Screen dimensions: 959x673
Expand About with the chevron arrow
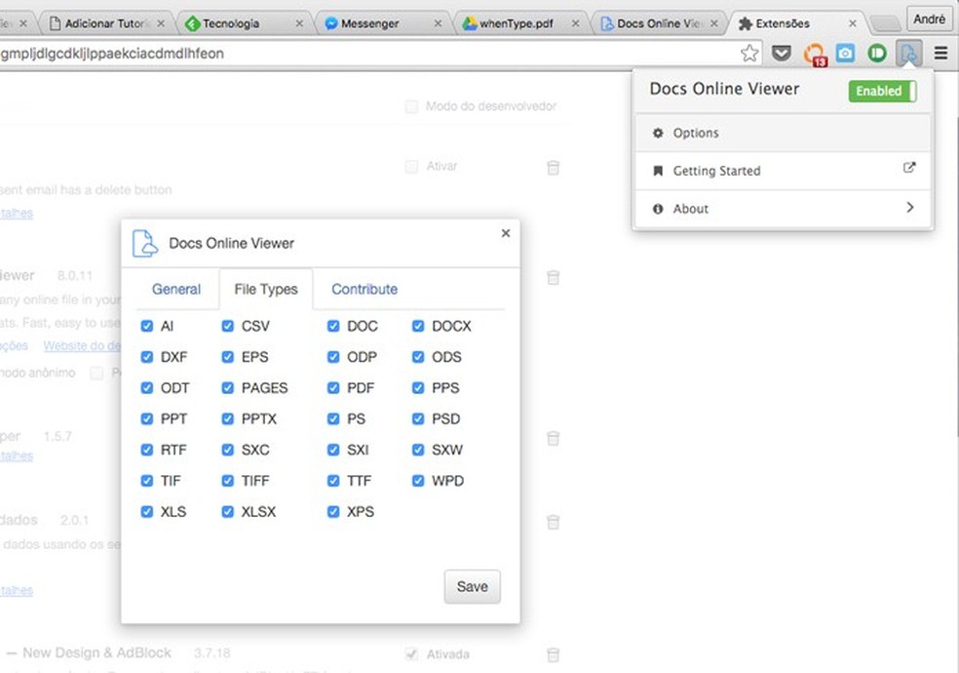tap(910, 208)
